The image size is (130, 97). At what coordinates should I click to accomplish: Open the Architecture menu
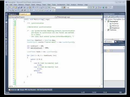click(61, 5)
